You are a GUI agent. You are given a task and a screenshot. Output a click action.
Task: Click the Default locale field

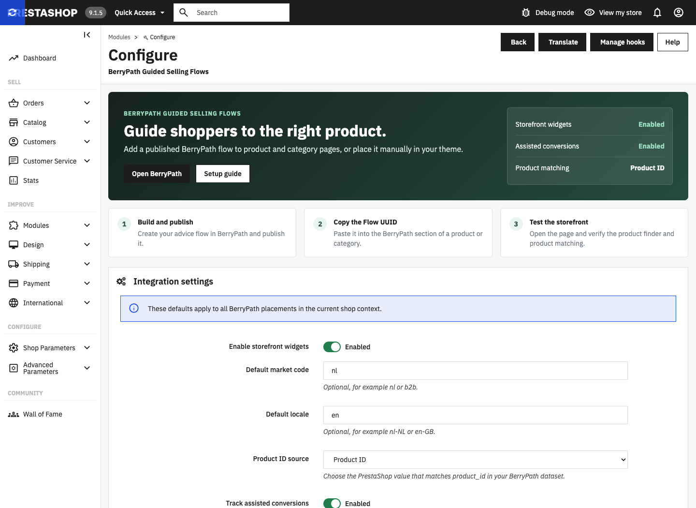point(476,415)
